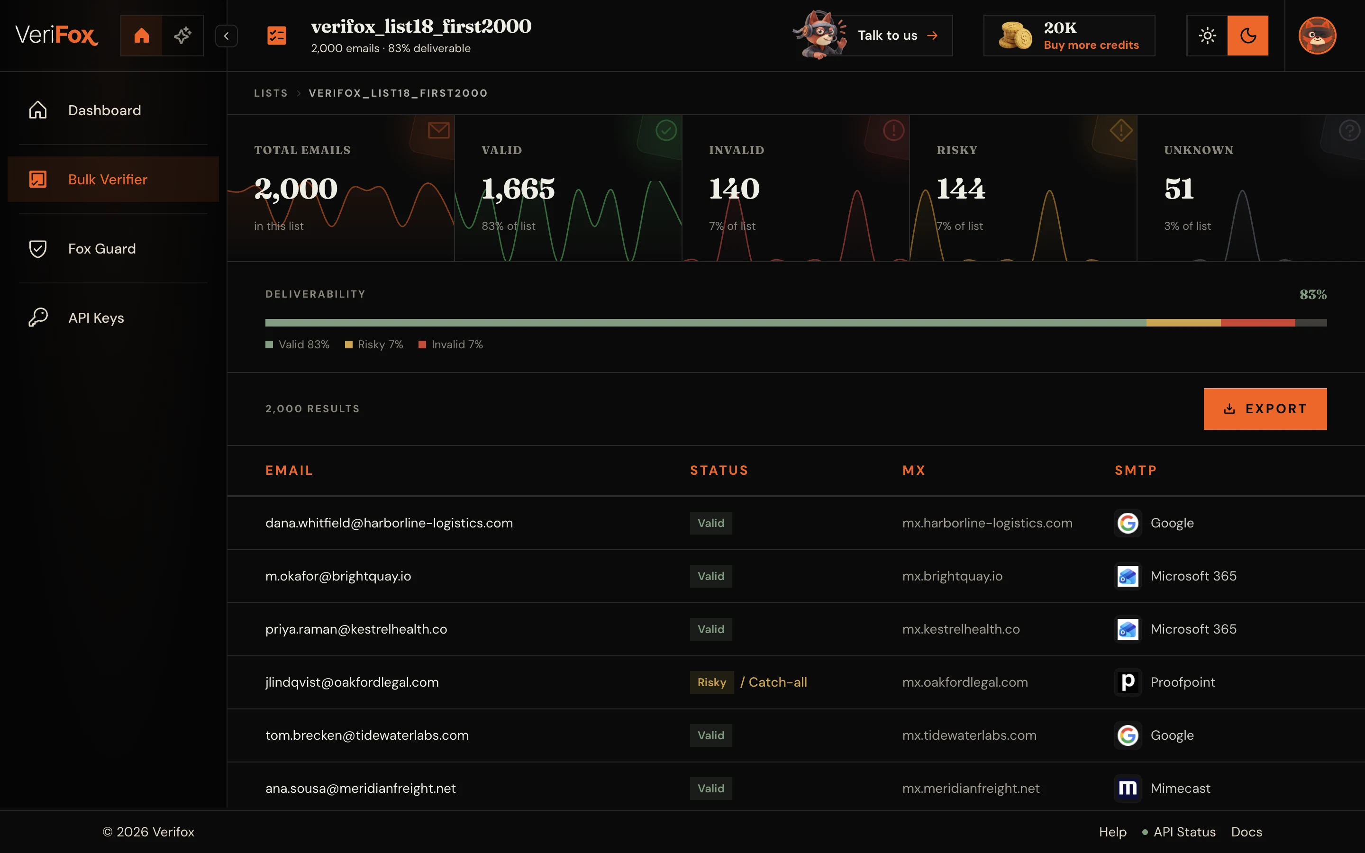Go to API Keys page
Viewport: 1365px width, 853px height.
click(113, 318)
